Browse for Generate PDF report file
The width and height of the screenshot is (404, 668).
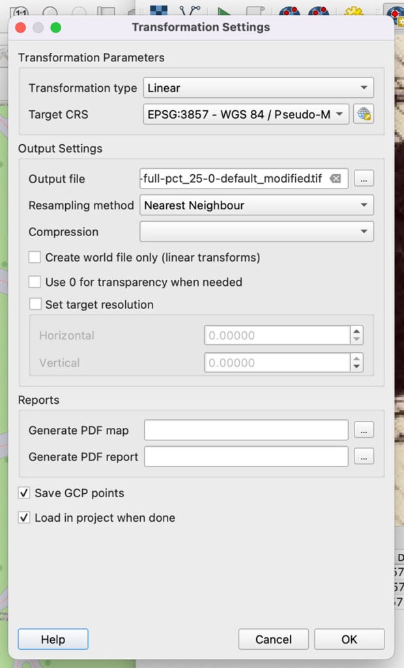tap(364, 457)
